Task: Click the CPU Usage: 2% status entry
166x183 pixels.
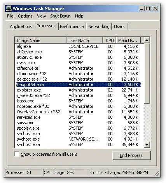Action: tap(66, 172)
